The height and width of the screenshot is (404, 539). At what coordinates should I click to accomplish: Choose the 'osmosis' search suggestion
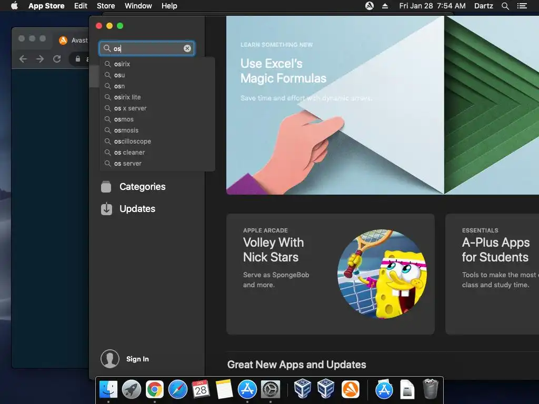[157, 130]
